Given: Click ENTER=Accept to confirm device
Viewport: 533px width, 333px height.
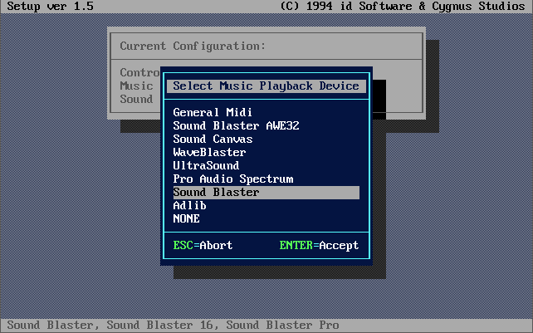Looking at the screenshot, I should 319,245.
